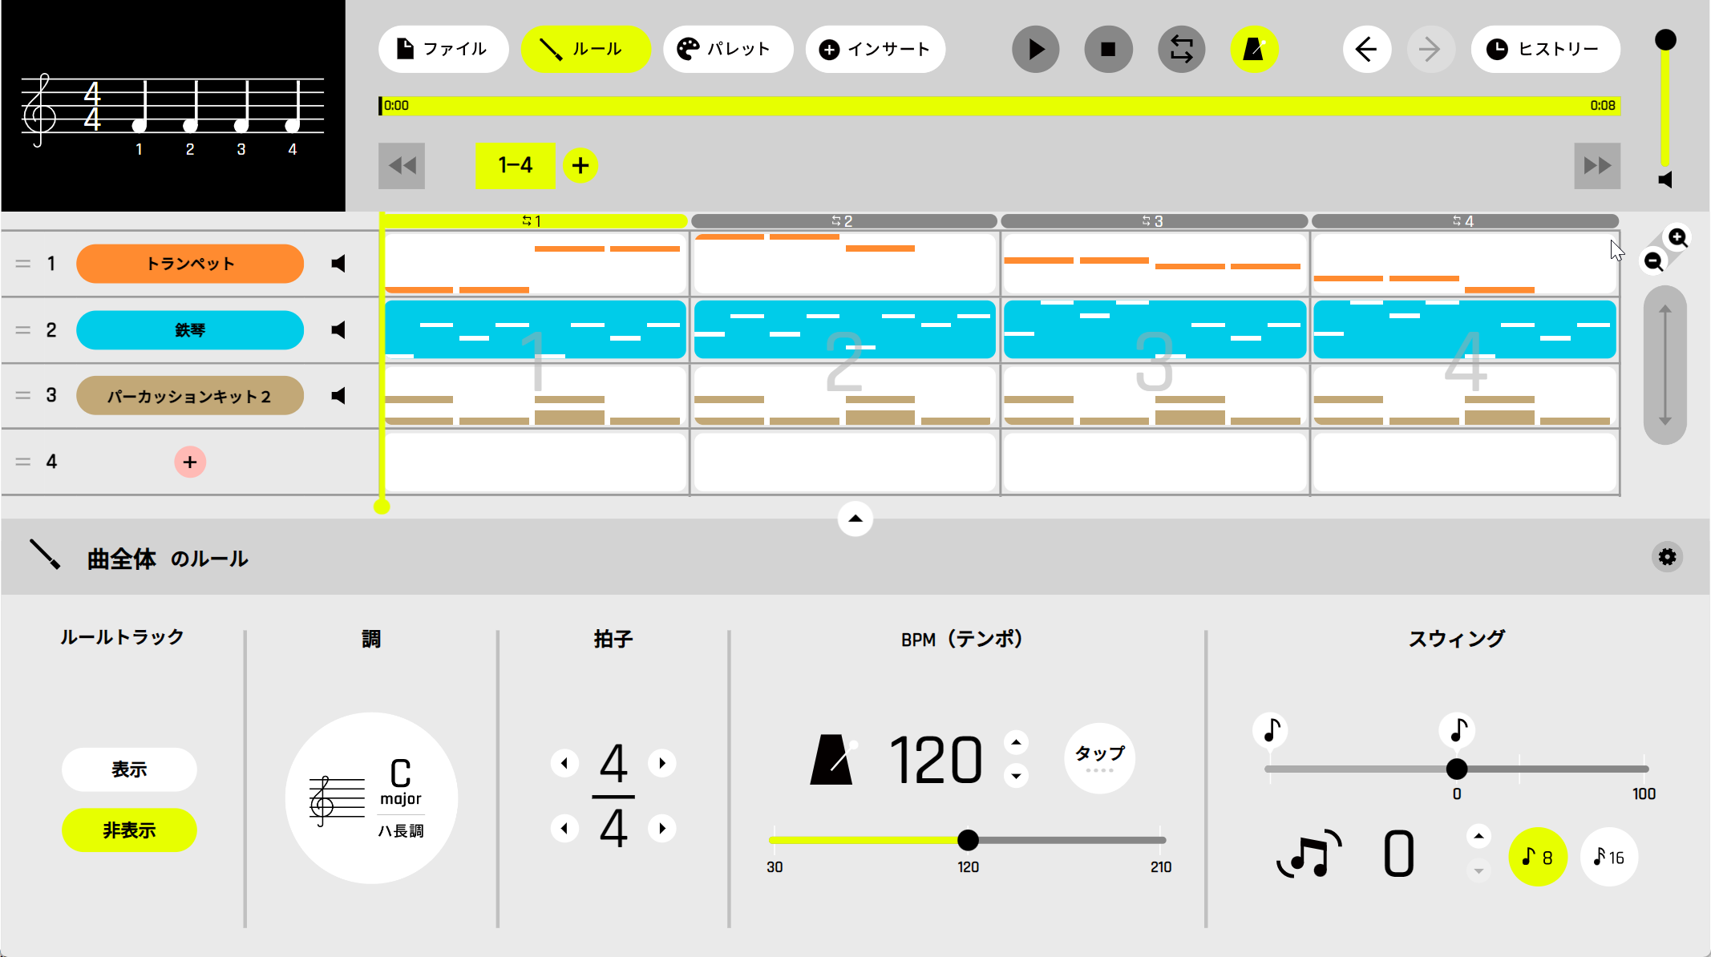Open the ヒストリー history panel

click(x=1545, y=50)
